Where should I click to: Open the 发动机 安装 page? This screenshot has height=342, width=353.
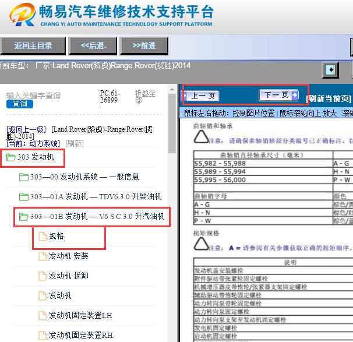click(x=69, y=256)
